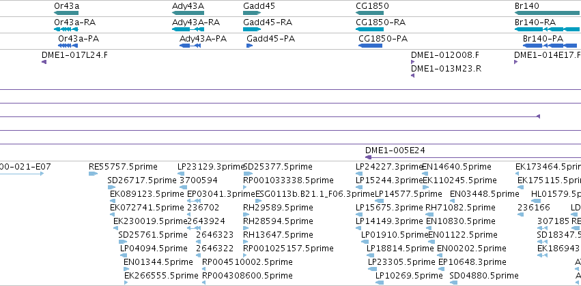Screen dimensions: 581x286
Task: Click the 3700594 EST label
Action: [x=199, y=180]
